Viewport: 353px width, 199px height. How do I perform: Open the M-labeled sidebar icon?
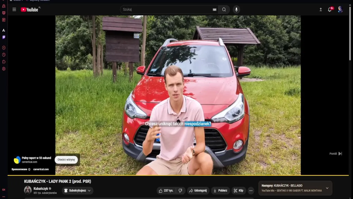click(x=4, y=20)
